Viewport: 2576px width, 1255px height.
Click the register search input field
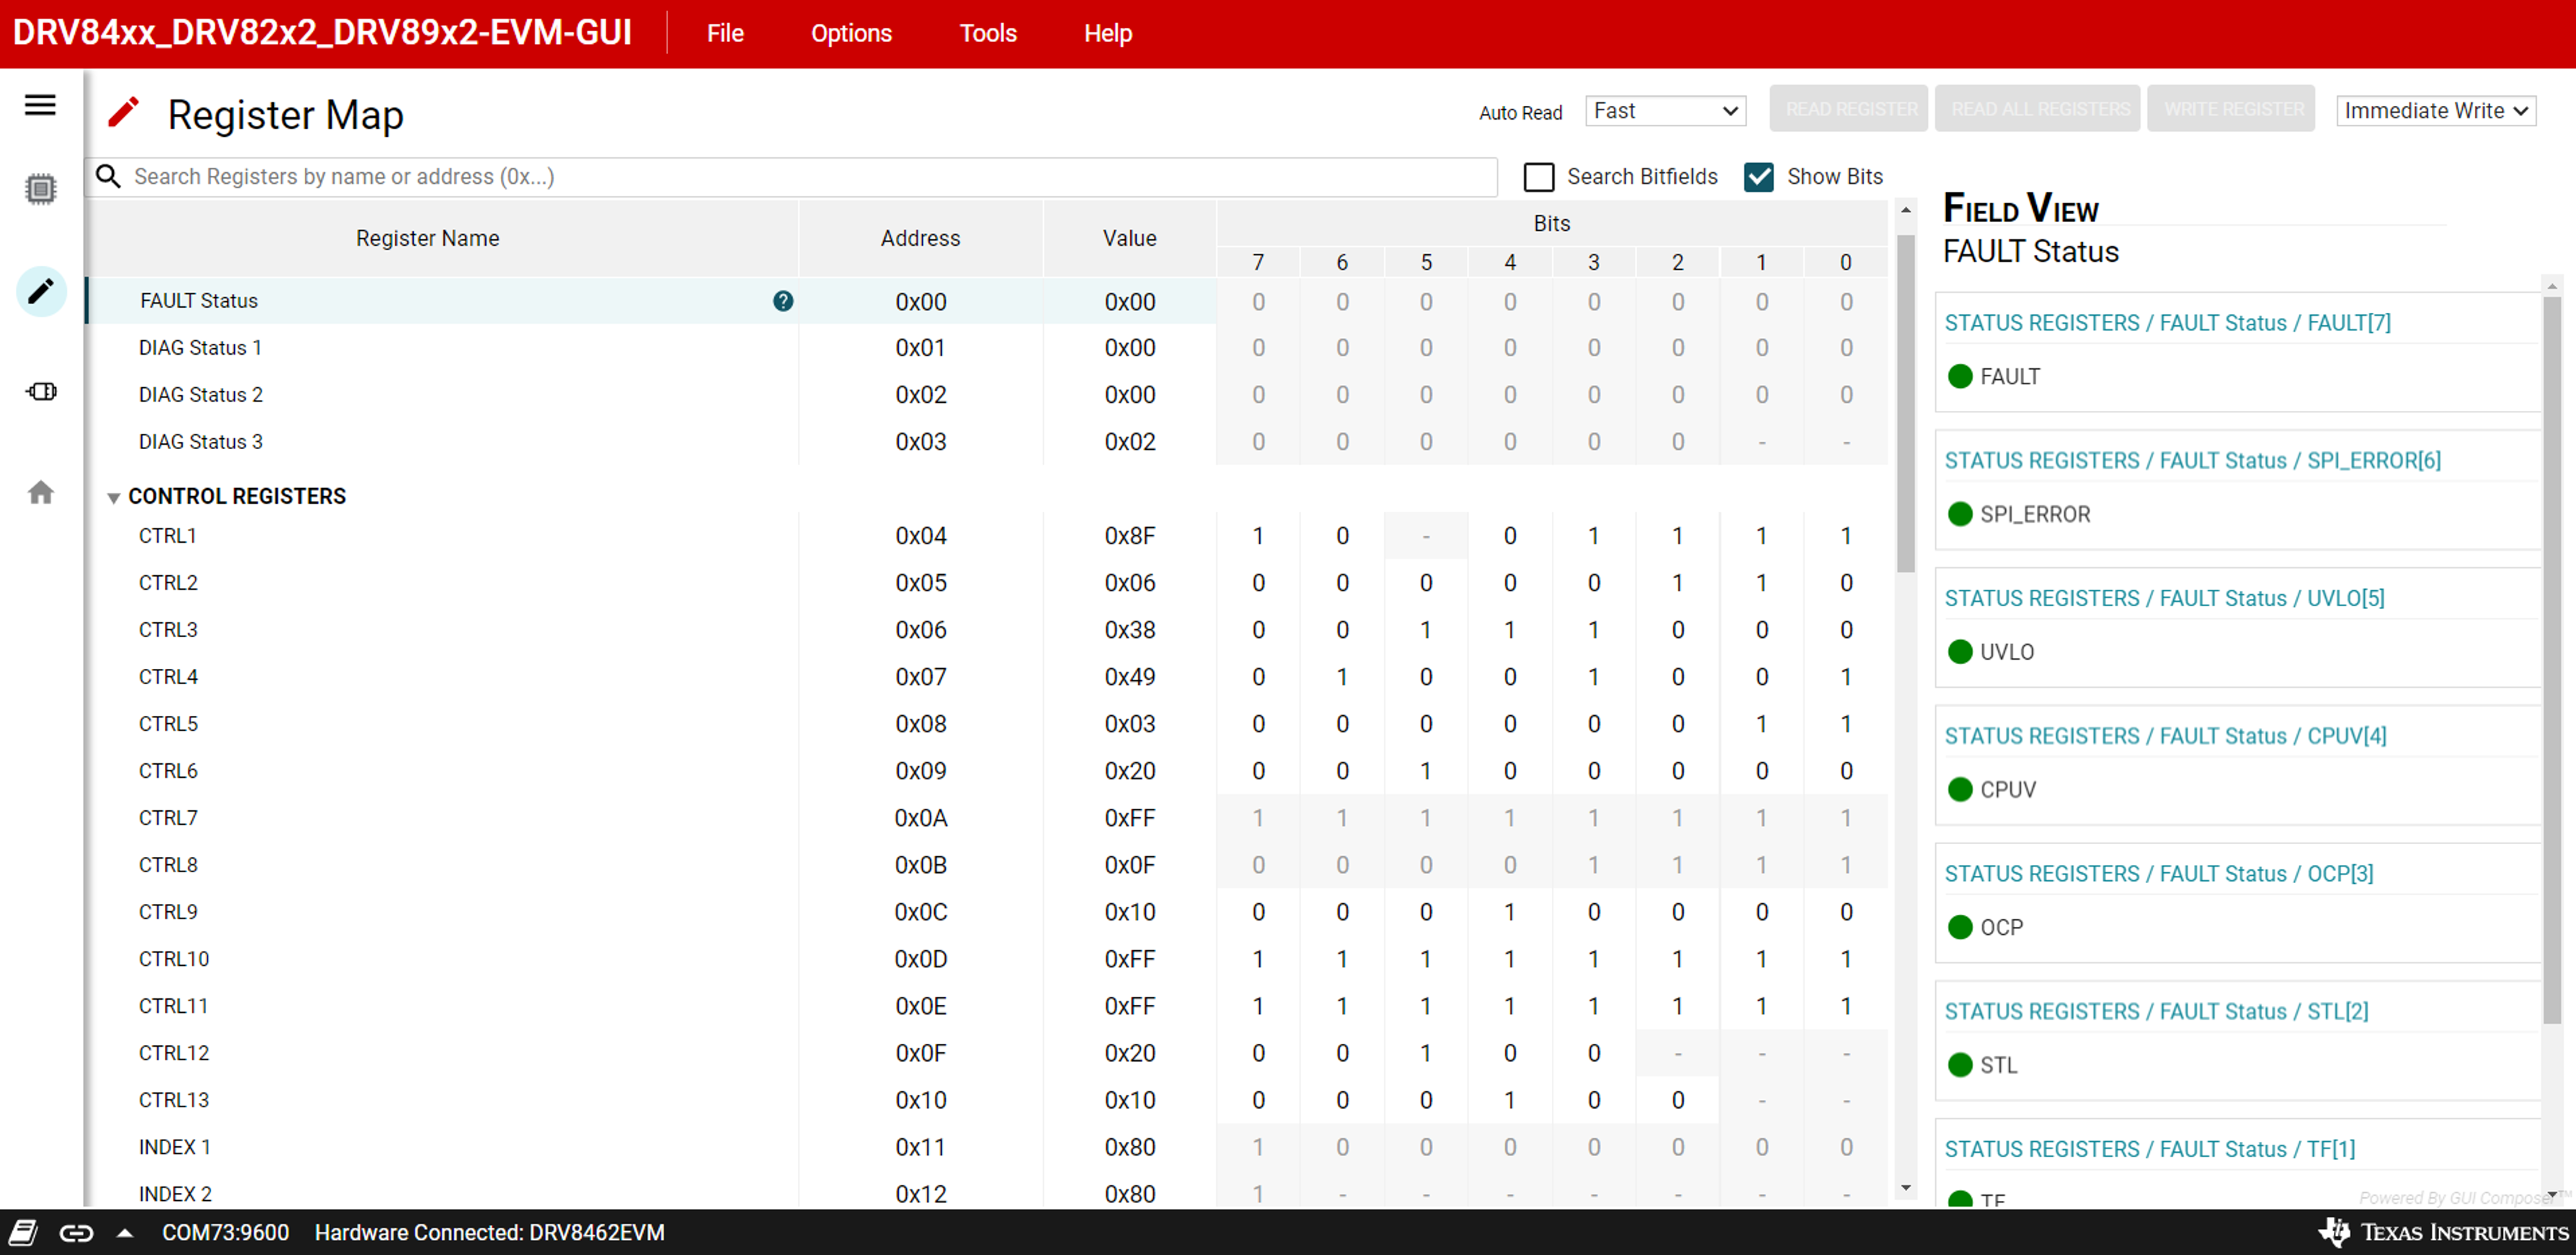(x=800, y=177)
